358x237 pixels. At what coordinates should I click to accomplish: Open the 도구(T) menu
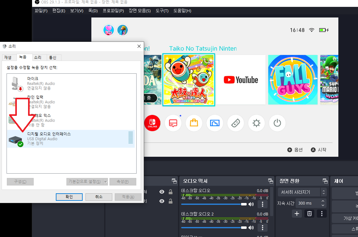pyautogui.click(x=162, y=11)
